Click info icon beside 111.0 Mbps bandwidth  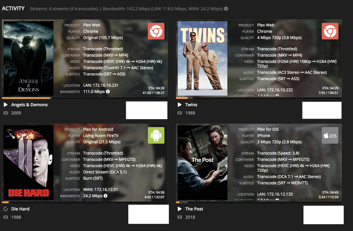point(108,92)
